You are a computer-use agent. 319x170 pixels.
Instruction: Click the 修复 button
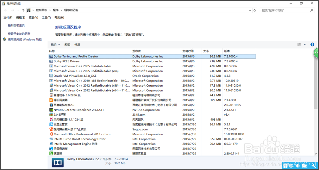pos(77,45)
